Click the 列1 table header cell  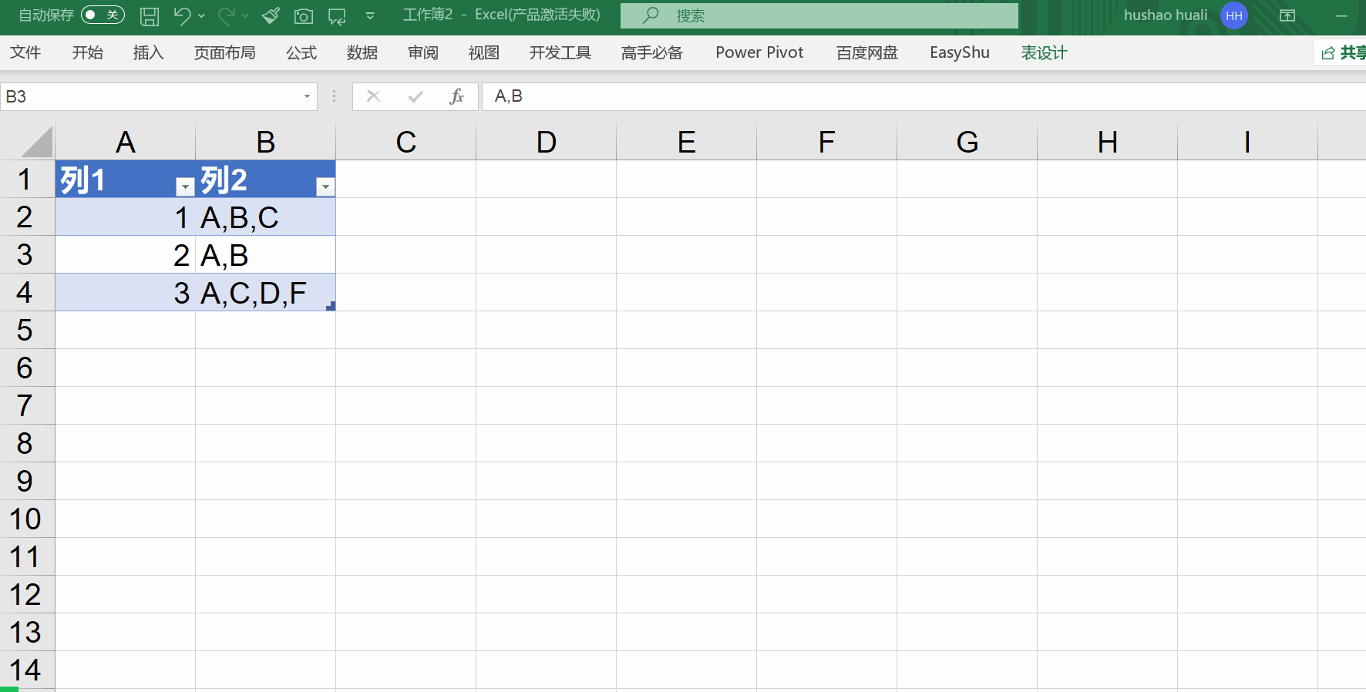(x=126, y=180)
